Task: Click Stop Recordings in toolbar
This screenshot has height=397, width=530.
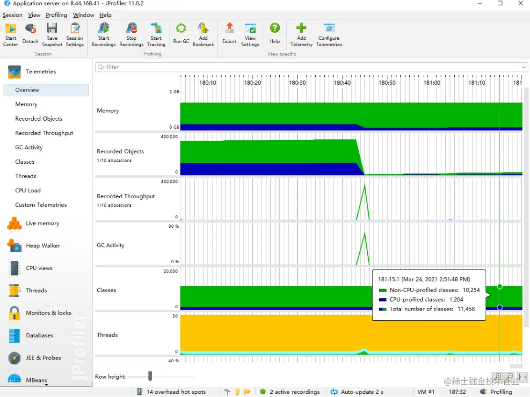Action: [x=131, y=34]
